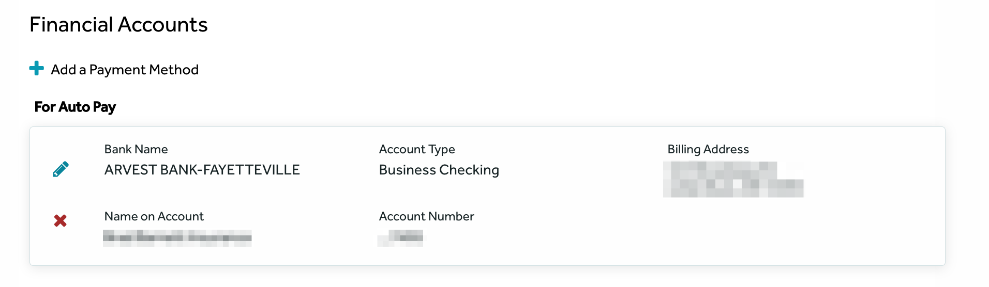
Task: Click the Billing Address label
Action: coord(708,150)
